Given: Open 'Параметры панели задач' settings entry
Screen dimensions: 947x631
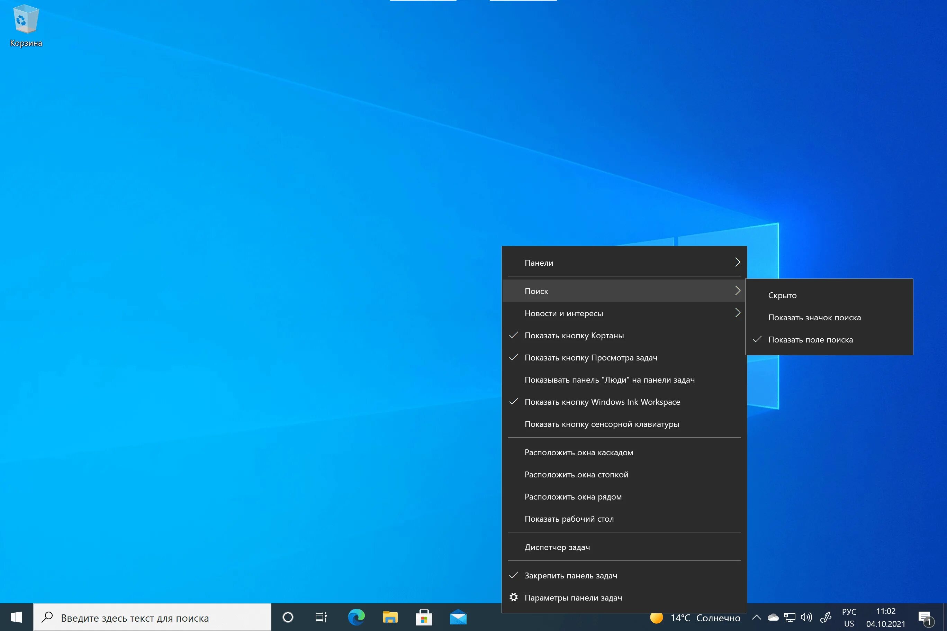Looking at the screenshot, I should (573, 598).
